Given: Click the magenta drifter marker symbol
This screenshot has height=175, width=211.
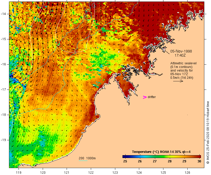Looking at the screenshot, I should [145, 97].
